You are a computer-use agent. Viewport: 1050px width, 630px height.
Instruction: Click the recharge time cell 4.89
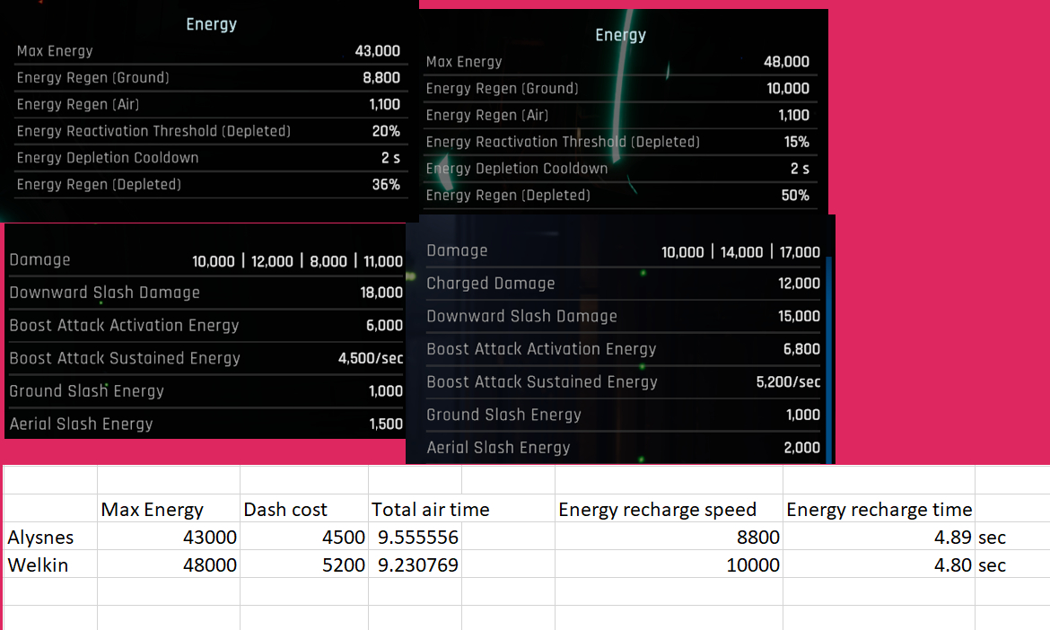[879, 537]
